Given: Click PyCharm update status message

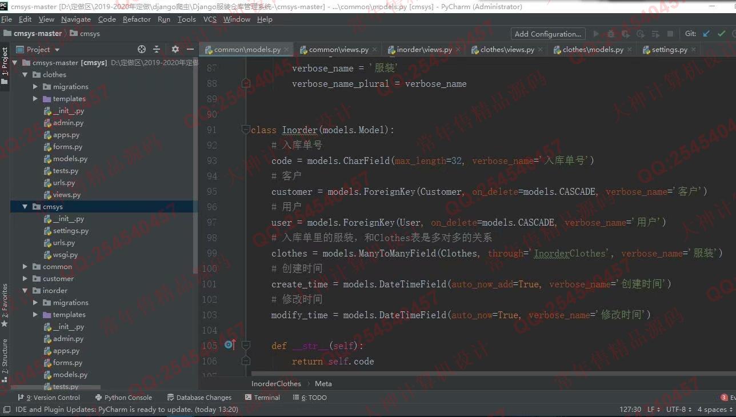Looking at the screenshot, I should pos(127,409).
